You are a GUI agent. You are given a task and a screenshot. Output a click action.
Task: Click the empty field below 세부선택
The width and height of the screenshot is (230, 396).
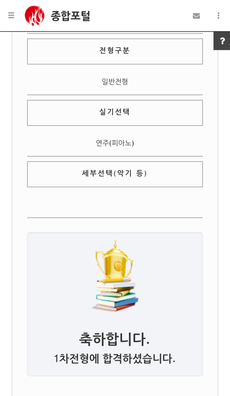115,202
